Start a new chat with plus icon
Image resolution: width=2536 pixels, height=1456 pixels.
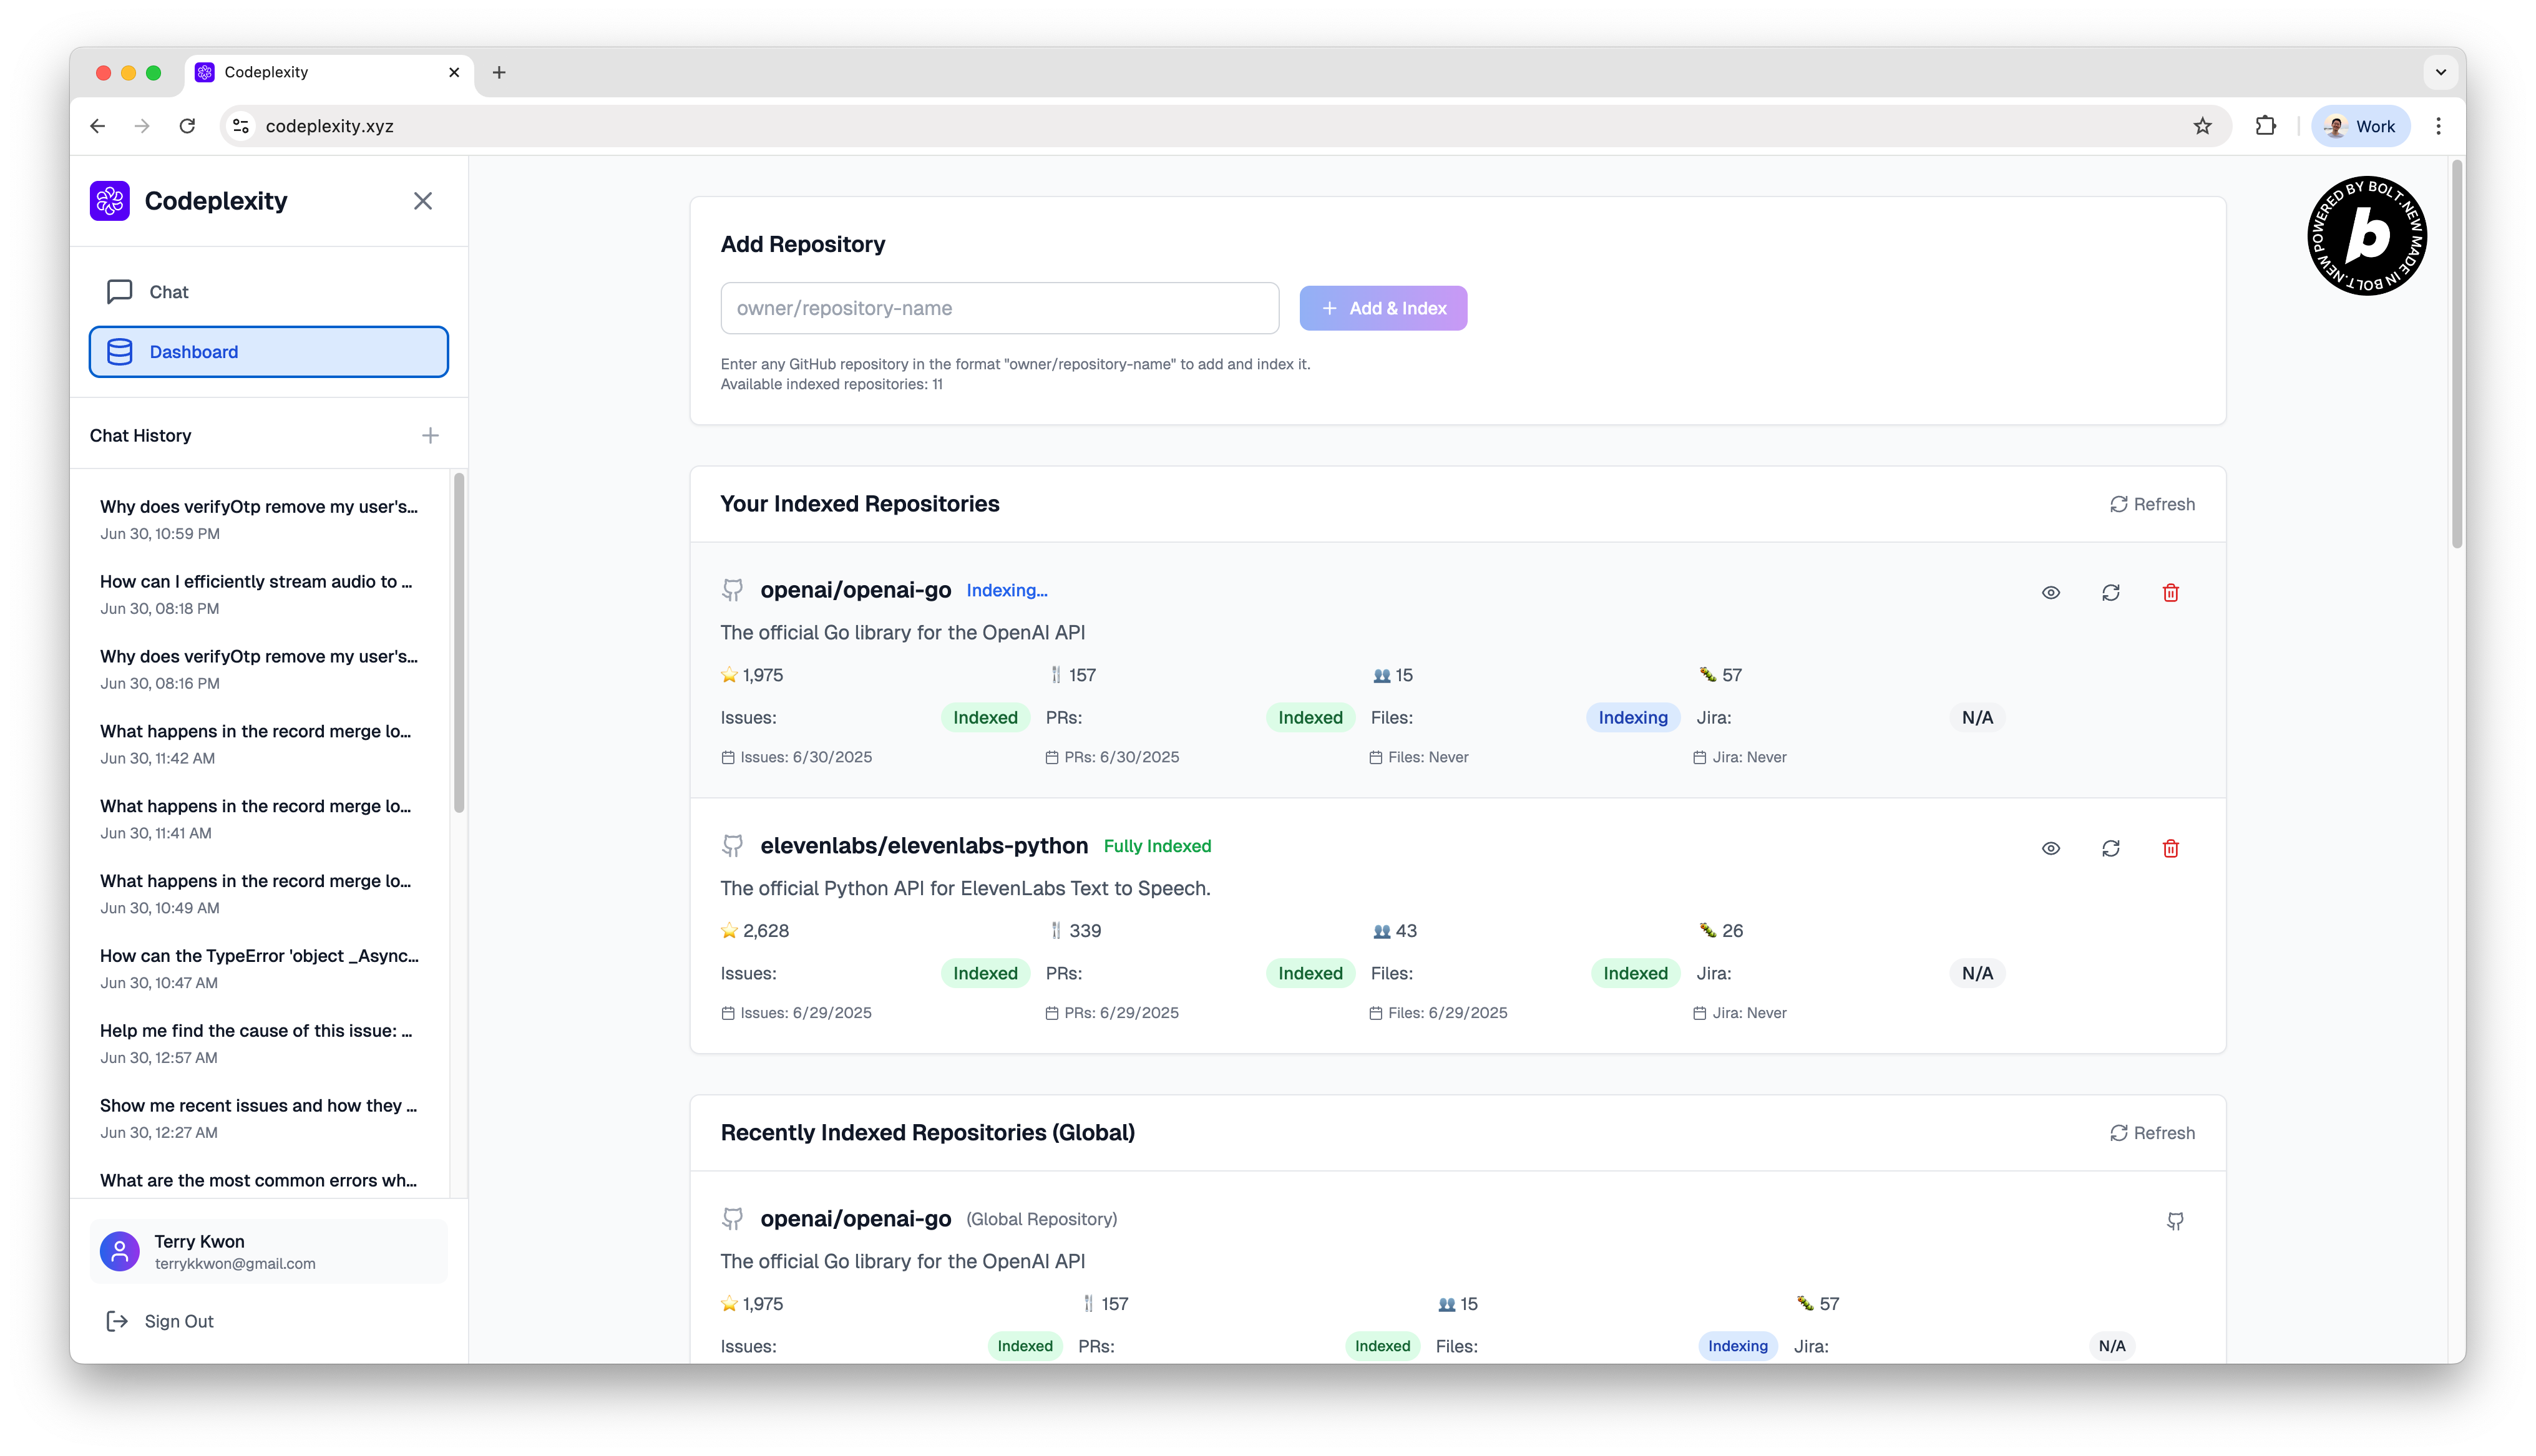point(430,436)
